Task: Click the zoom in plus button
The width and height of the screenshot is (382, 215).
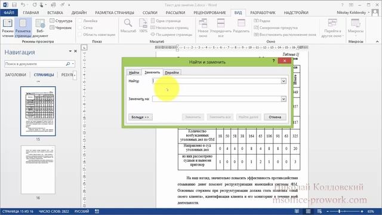Action: [362, 211]
